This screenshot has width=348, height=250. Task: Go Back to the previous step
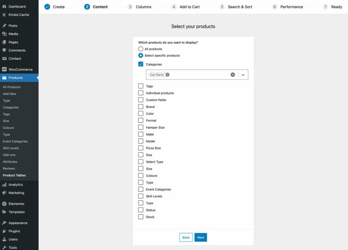point(185,237)
